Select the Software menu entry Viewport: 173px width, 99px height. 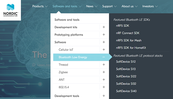click(x=60, y=42)
